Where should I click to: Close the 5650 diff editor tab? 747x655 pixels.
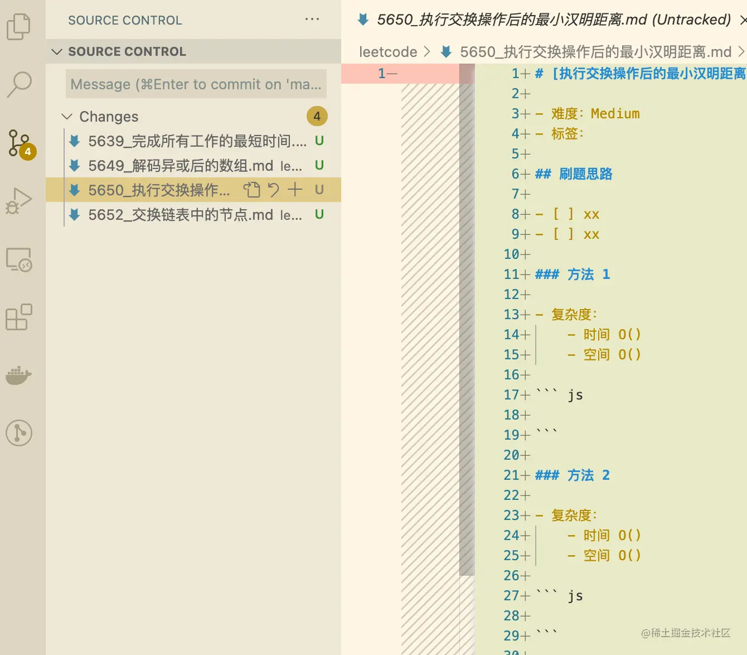coord(743,20)
